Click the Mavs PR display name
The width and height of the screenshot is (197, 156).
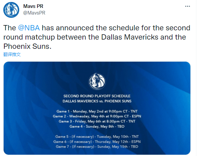tap(33, 6)
